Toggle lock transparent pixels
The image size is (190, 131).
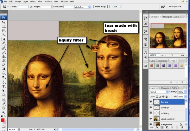pyautogui.click(x=157, y=97)
